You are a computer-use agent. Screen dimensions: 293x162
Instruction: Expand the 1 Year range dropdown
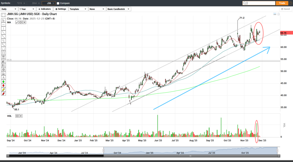tap(27, 9)
